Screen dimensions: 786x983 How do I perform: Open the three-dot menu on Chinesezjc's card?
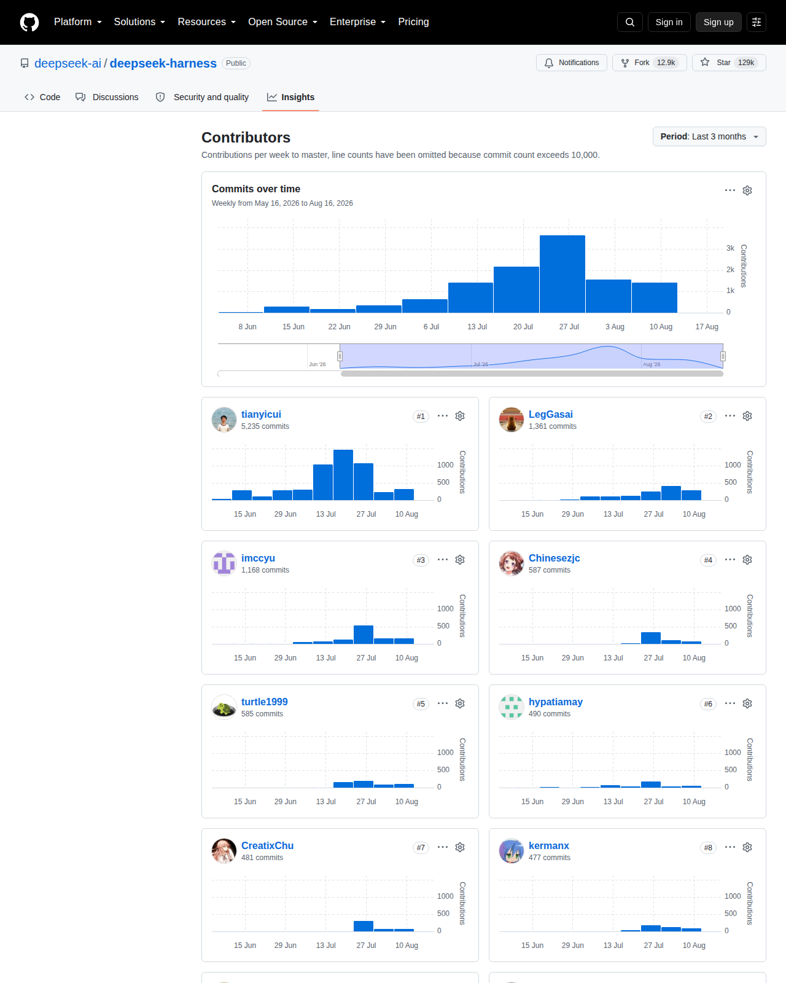tap(730, 560)
